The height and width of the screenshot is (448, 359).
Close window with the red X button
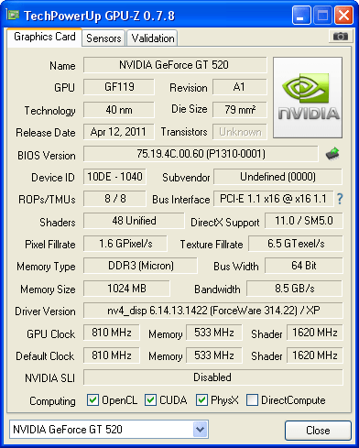343,15
